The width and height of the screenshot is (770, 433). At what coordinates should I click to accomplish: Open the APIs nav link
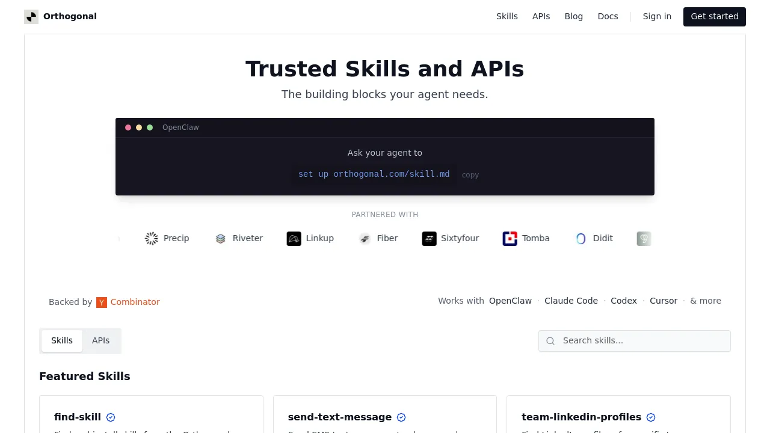pos(541,17)
